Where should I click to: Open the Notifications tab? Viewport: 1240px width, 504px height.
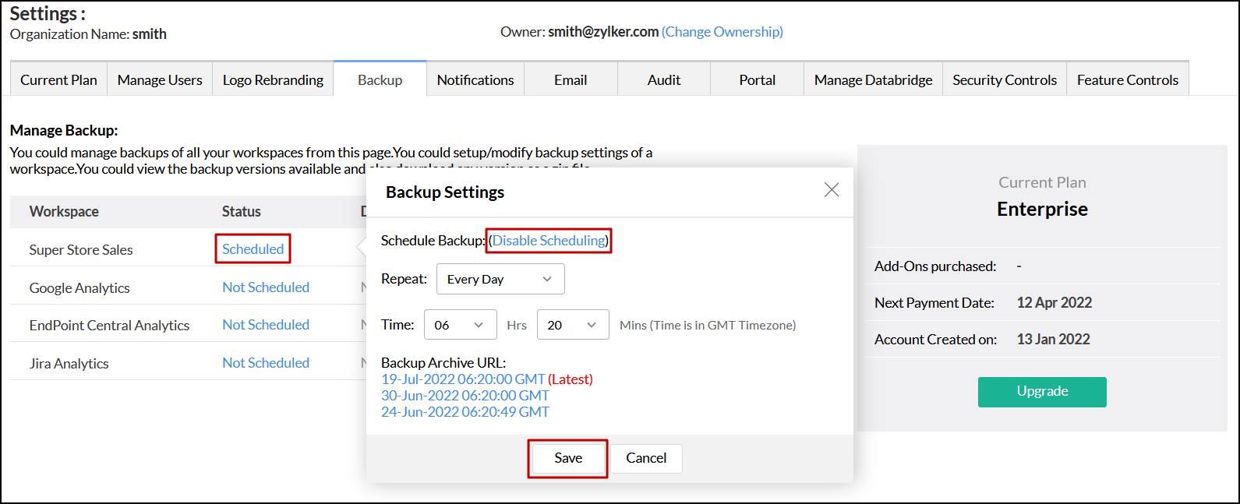pyautogui.click(x=475, y=80)
